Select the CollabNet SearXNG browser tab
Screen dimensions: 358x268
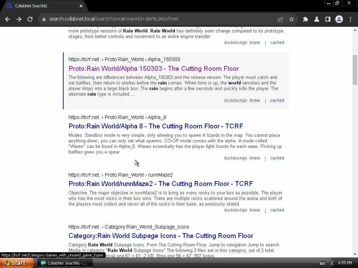(x=44, y=6)
